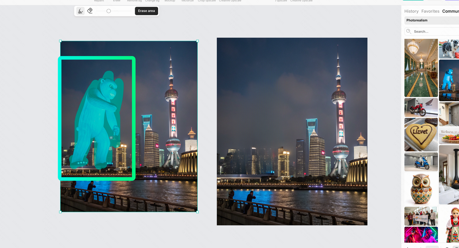This screenshot has width=459, height=248.
Task: Open the Community tab
Action: 450,11
